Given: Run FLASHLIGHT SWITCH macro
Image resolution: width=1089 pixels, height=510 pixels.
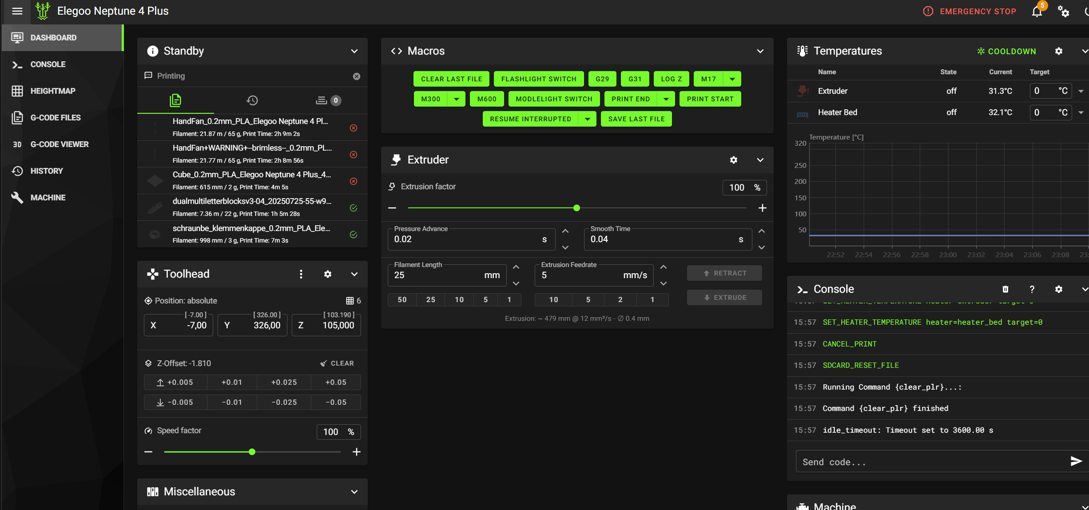Looking at the screenshot, I should point(539,79).
